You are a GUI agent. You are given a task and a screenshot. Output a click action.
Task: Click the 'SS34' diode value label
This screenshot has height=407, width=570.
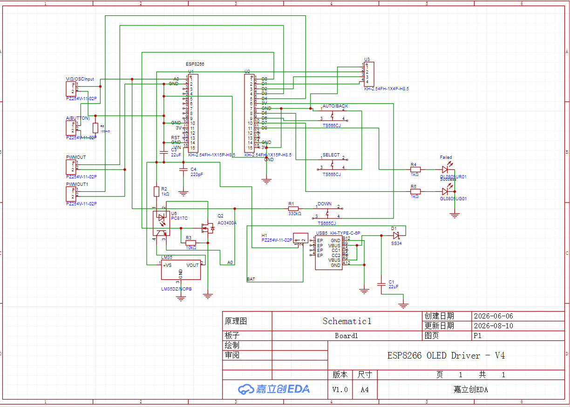[x=396, y=244]
